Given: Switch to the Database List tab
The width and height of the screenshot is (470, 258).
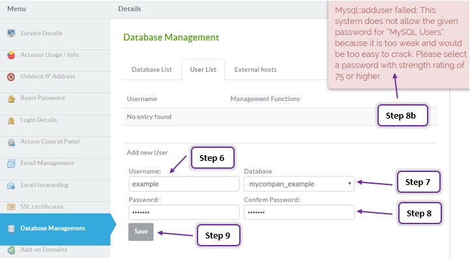Looking at the screenshot, I should pyautogui.click(x=152, y=70).
